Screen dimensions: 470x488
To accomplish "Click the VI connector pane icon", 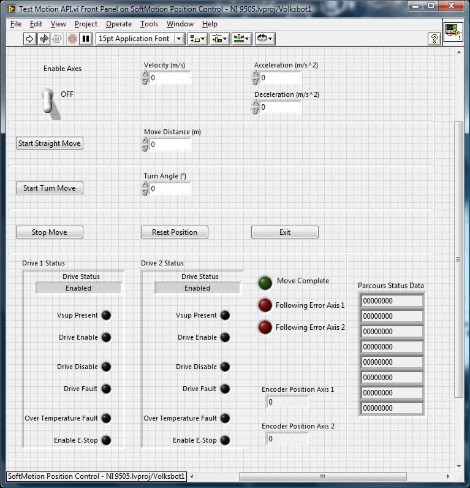I will coord(452,32).
